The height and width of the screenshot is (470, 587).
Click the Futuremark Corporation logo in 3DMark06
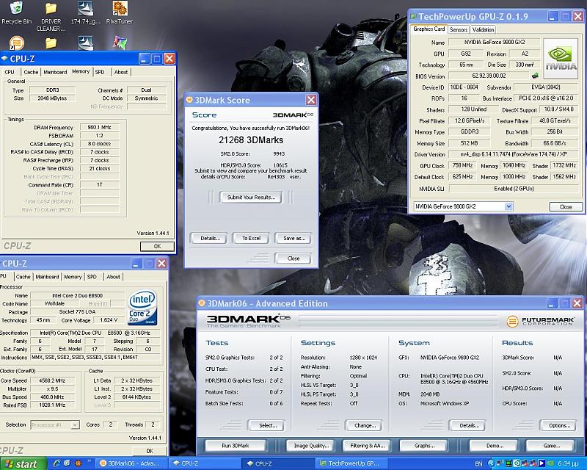[x=540, y=321]
